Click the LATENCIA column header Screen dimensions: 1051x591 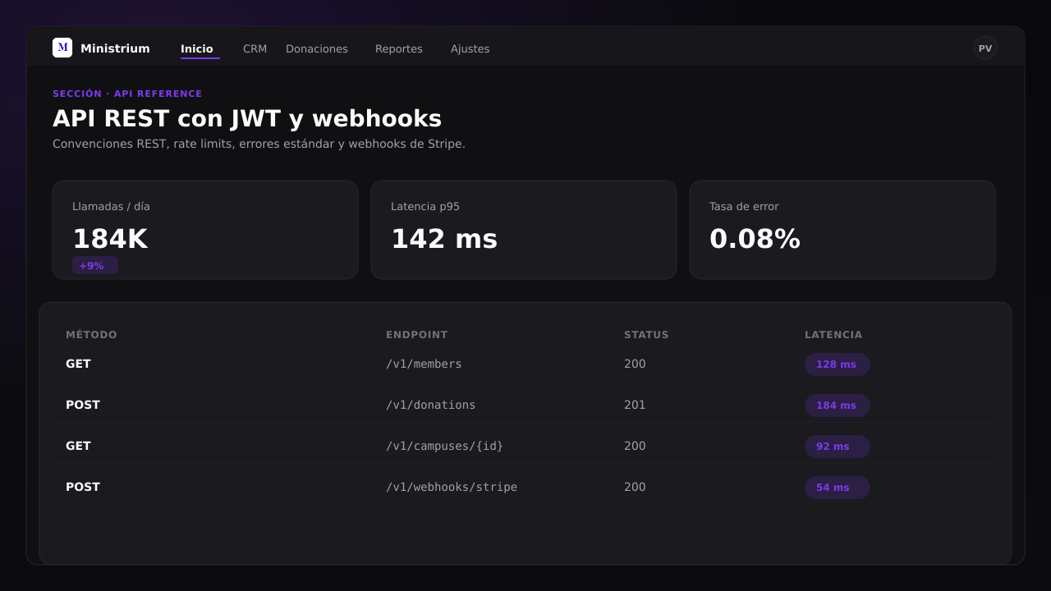(x=833, y=335)
